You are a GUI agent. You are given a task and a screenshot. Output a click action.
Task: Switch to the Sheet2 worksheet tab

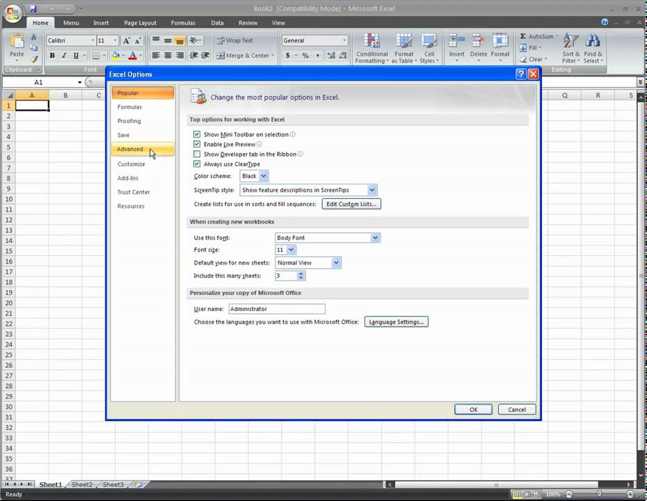pyautogui.click(x=81, y=484)
